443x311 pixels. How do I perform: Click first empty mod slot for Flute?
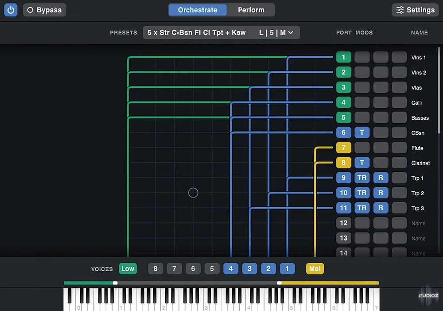pos(362,147)
